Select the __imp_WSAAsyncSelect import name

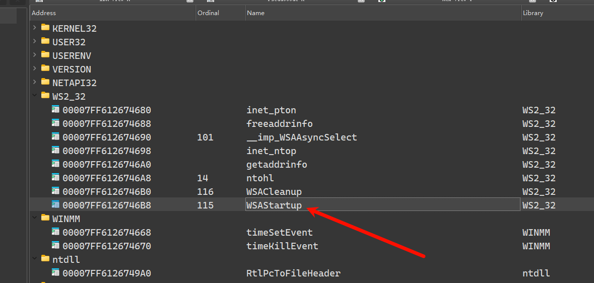tap(302, 137)
